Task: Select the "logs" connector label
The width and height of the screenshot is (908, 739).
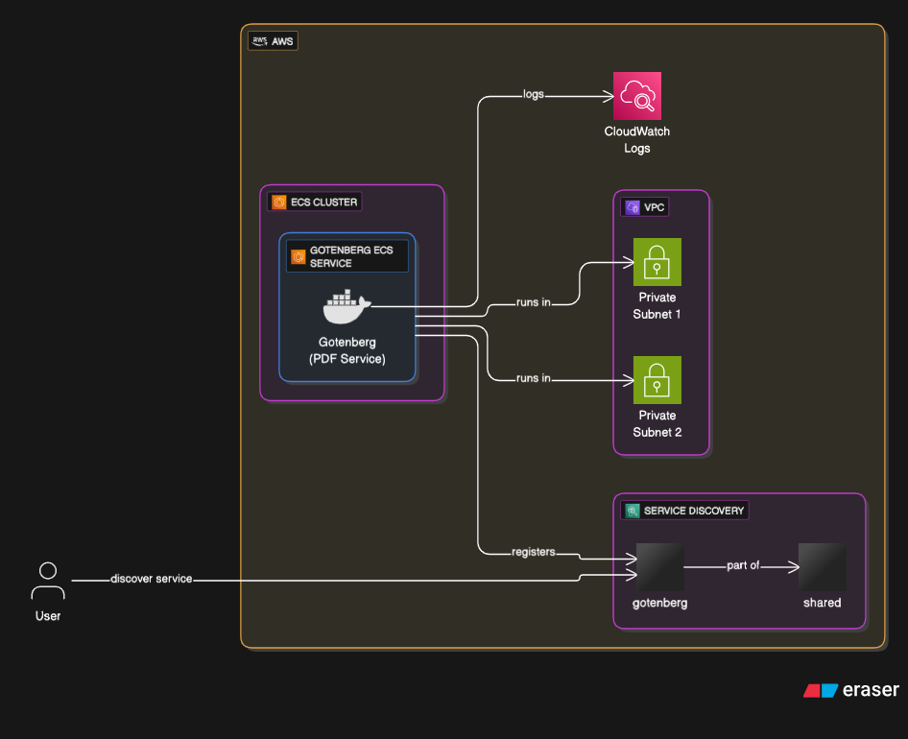Action: 533,95
